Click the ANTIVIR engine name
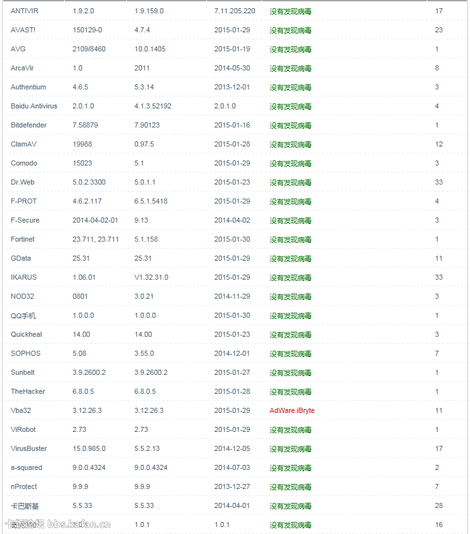This screenshot has height=534, width=470. point(25,11)
